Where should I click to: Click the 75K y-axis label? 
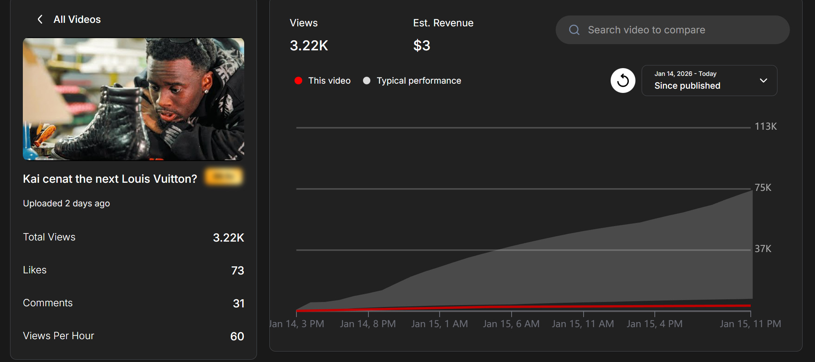pos(763,188)
